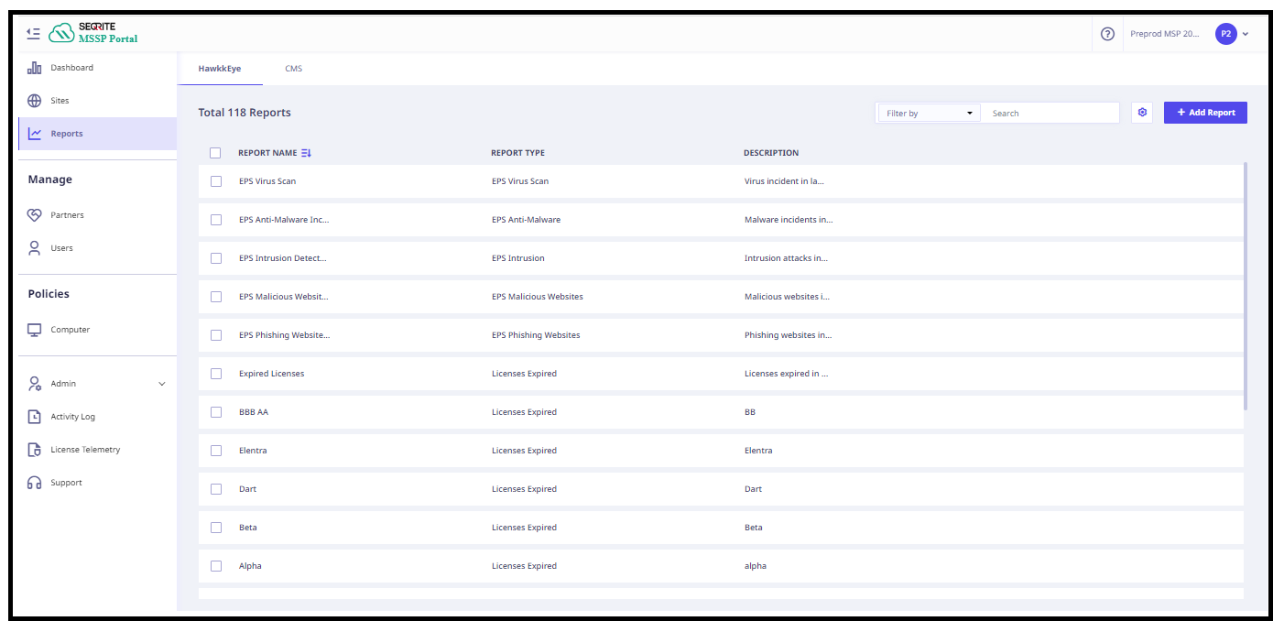Click the reports list vertical scrollbar

[x=1246, y=286]
